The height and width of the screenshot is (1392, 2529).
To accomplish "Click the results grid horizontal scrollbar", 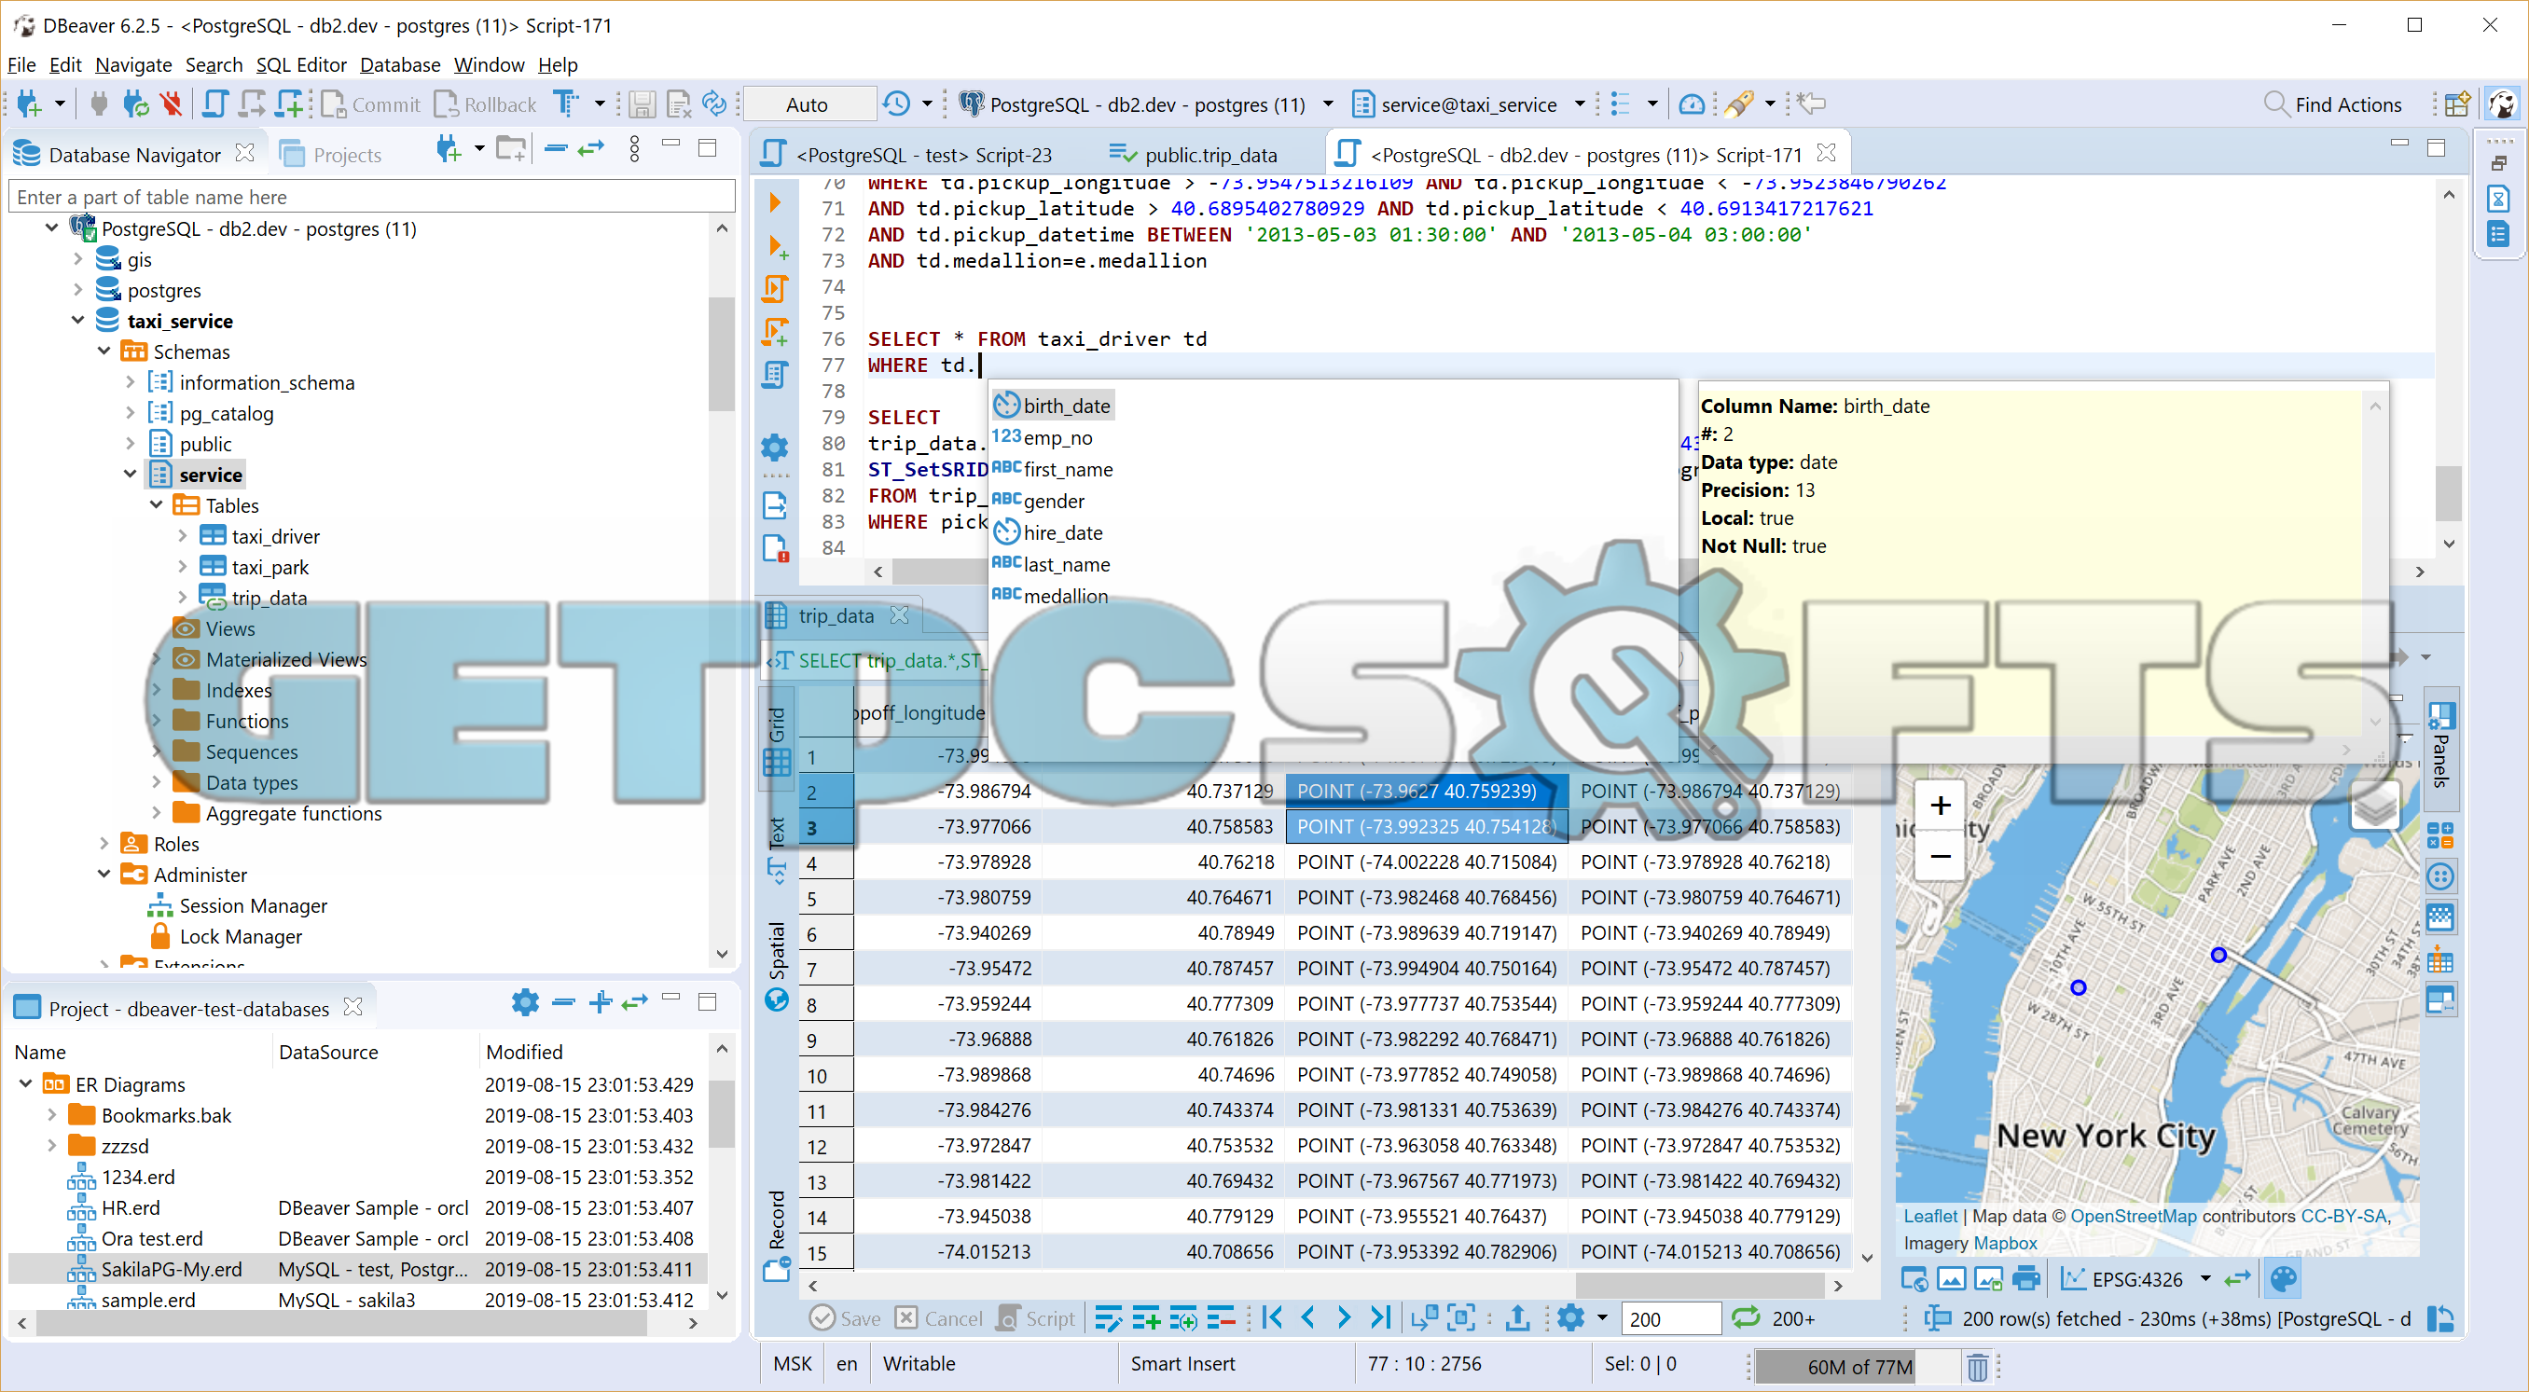I will [1698, 1285].
